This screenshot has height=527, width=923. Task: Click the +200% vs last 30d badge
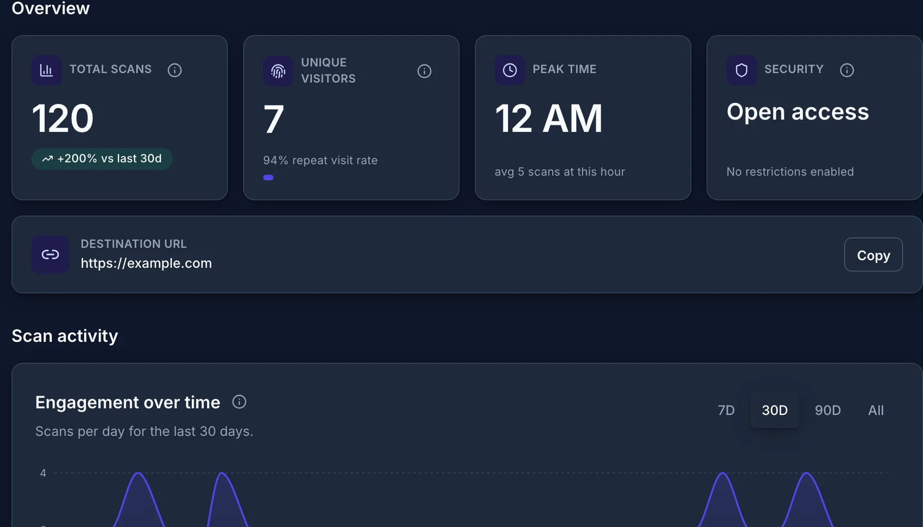coord(102,159)
